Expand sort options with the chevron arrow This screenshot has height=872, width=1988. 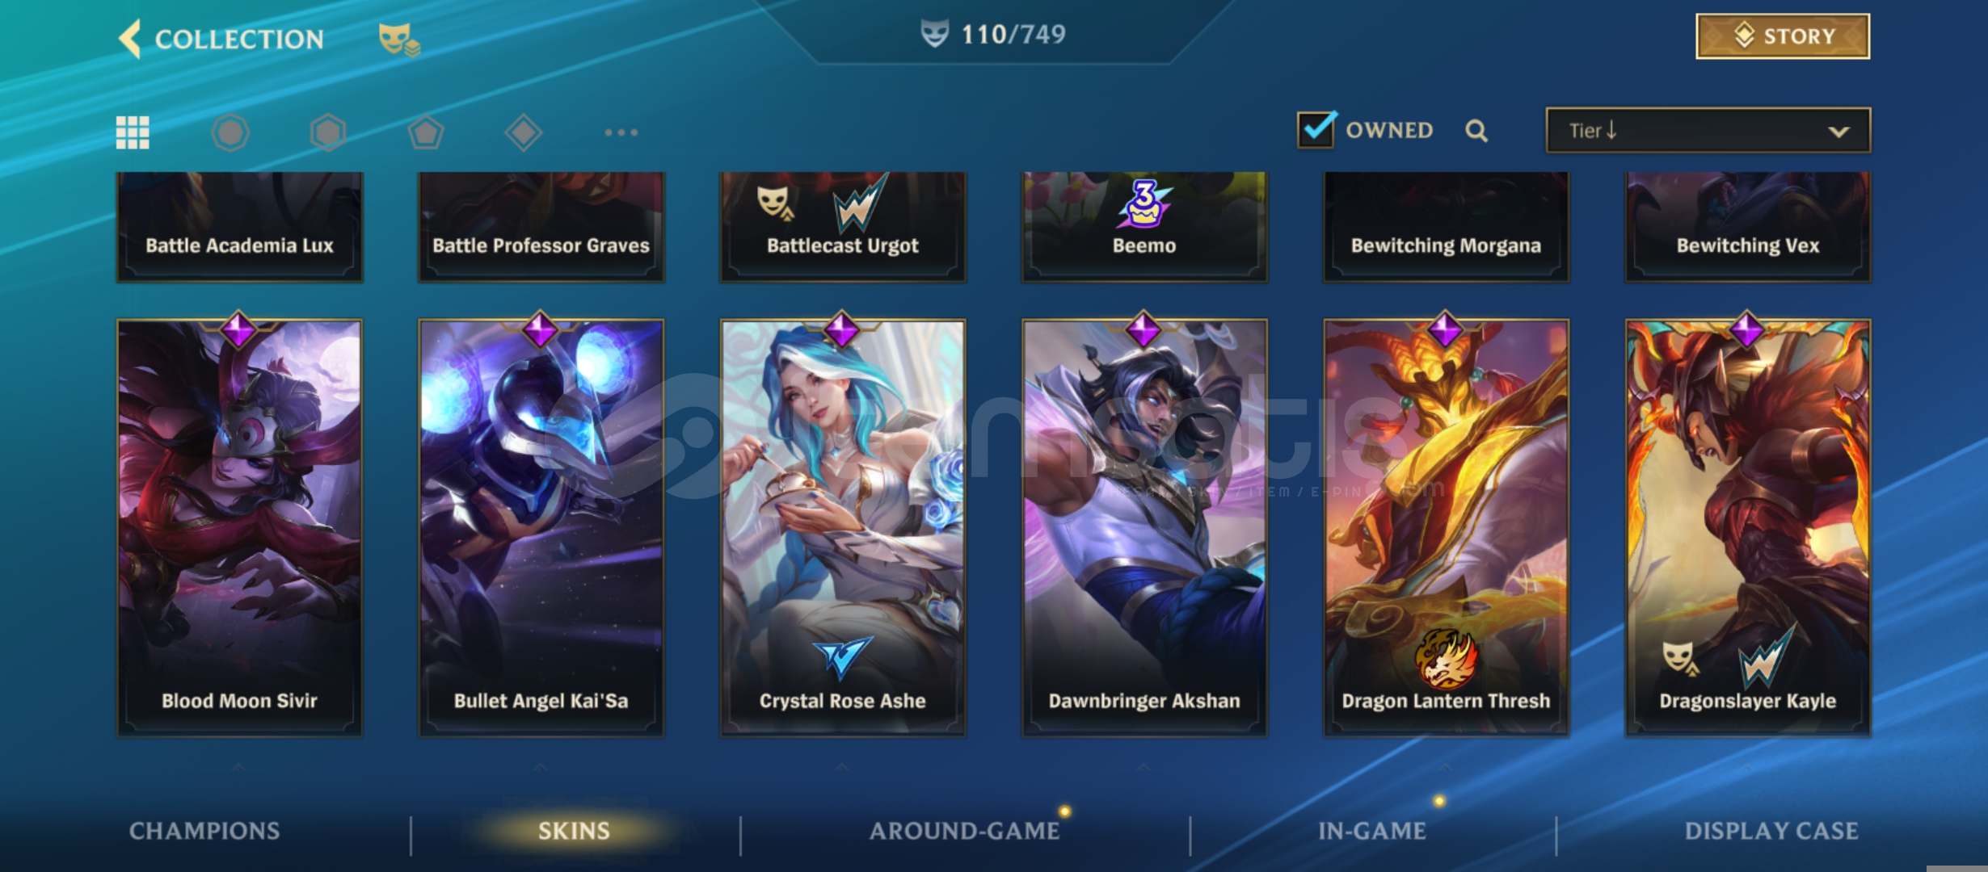coord(1838,132)
